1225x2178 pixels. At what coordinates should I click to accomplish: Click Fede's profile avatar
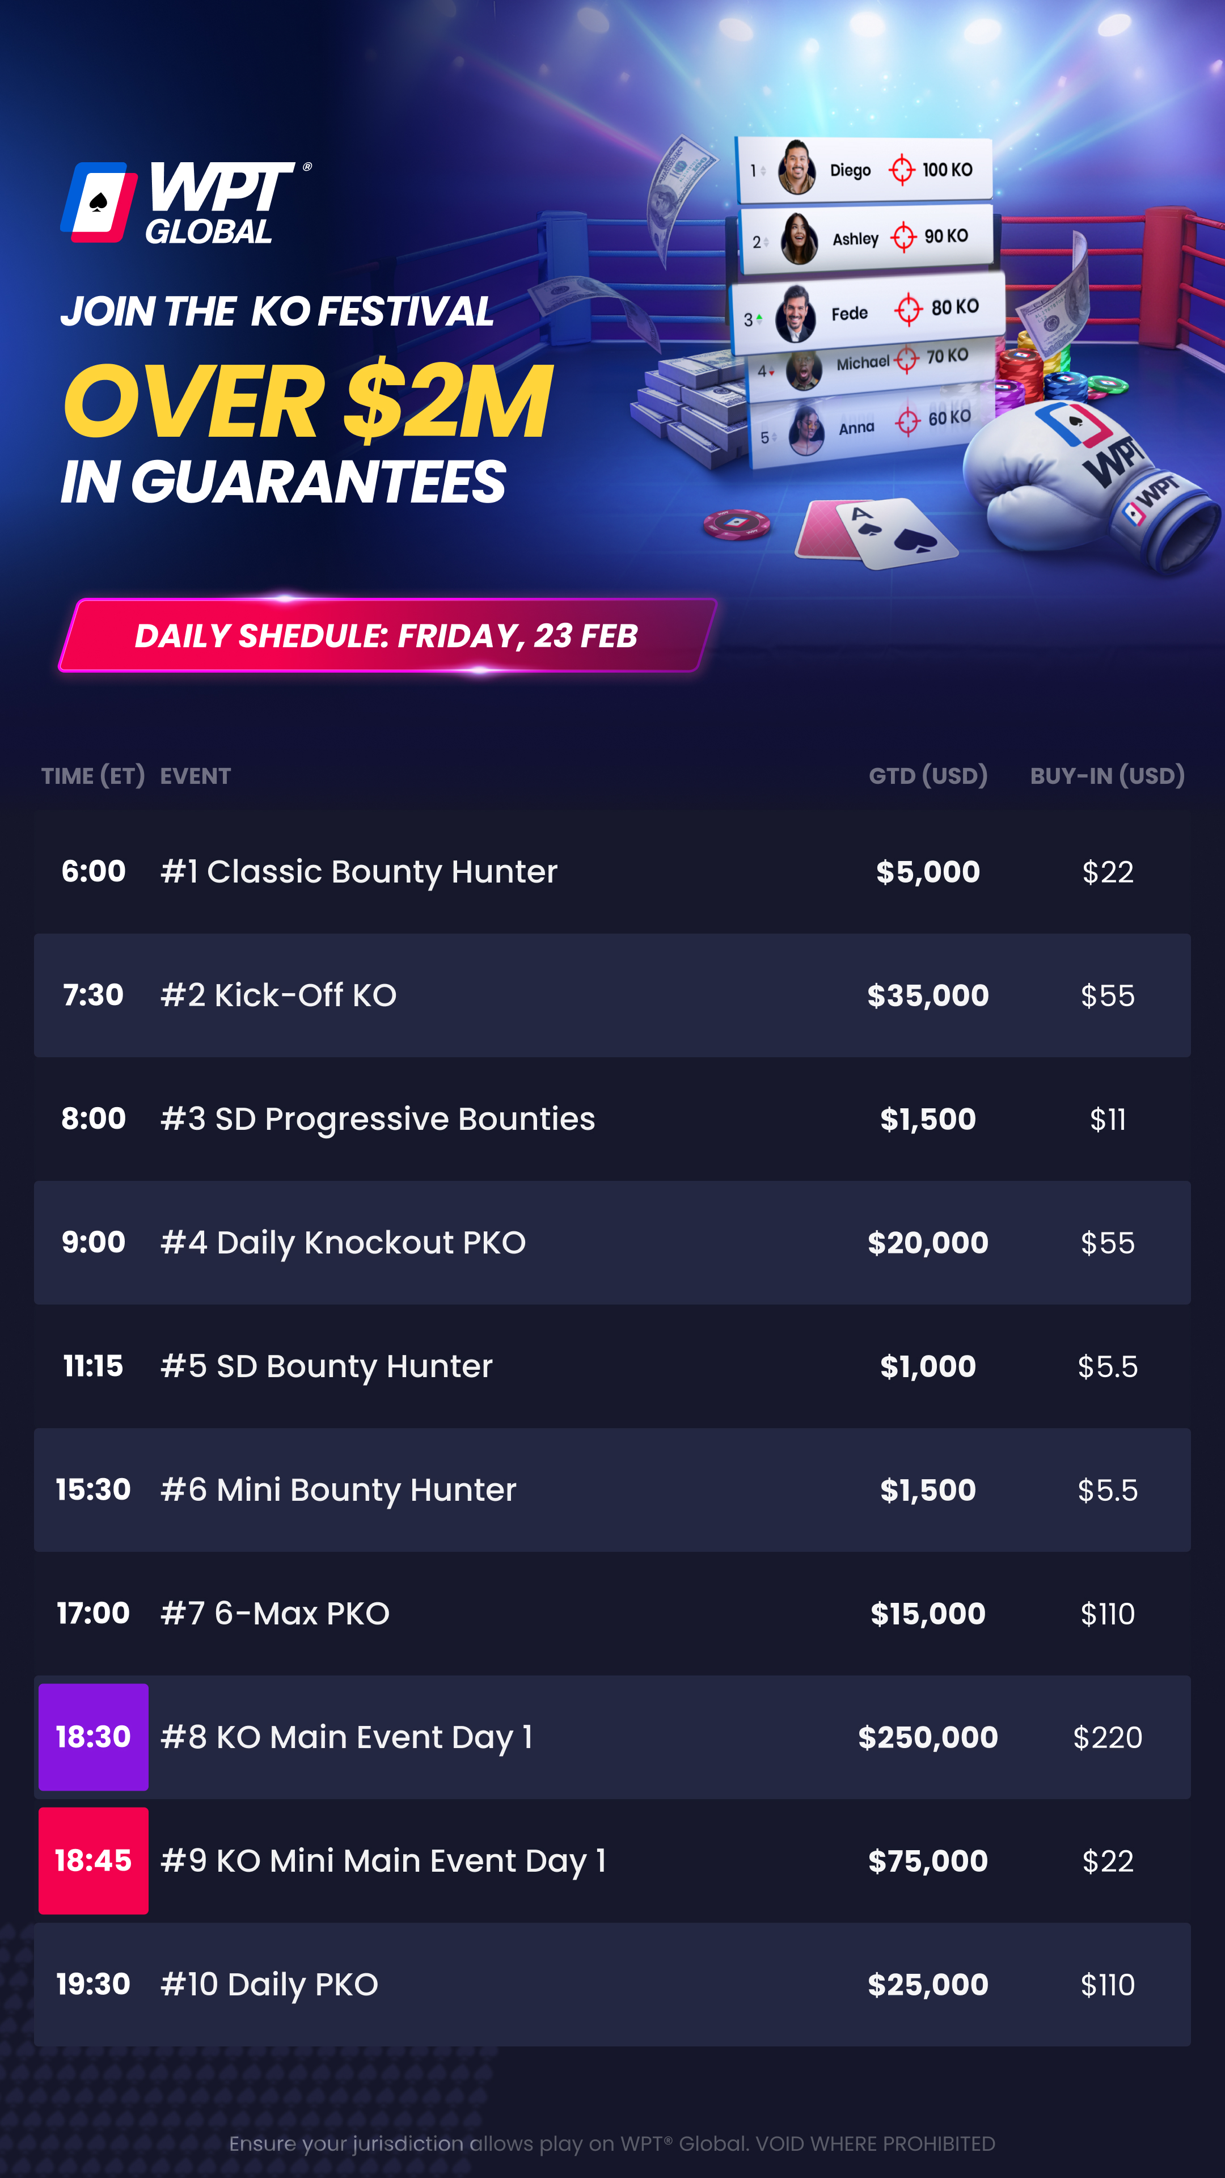(x=795, y=315)
